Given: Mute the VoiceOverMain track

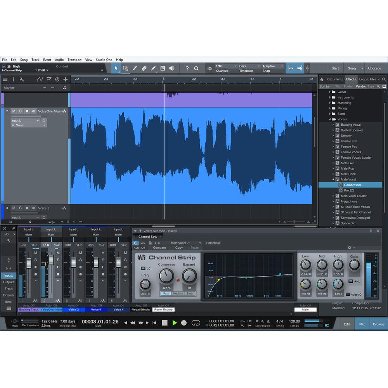Looking at the screenshot, I should click(x=14, y=111).
